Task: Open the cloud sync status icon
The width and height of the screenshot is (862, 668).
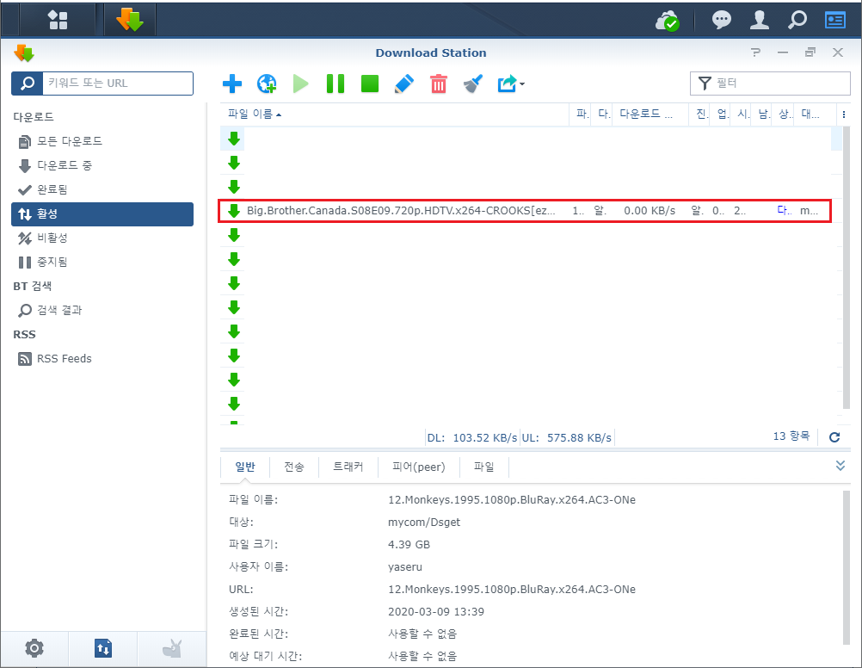Action: (667, 21)
